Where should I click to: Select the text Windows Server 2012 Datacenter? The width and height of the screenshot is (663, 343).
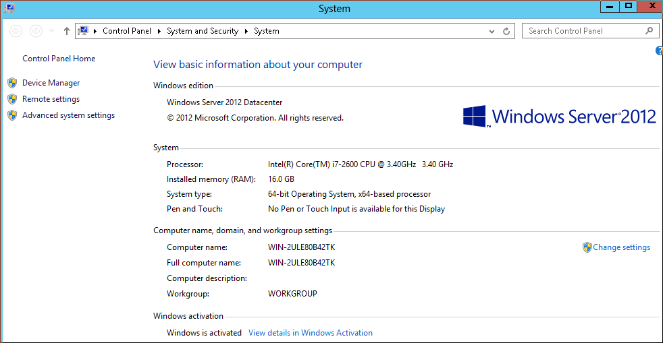tap(225, 102)
